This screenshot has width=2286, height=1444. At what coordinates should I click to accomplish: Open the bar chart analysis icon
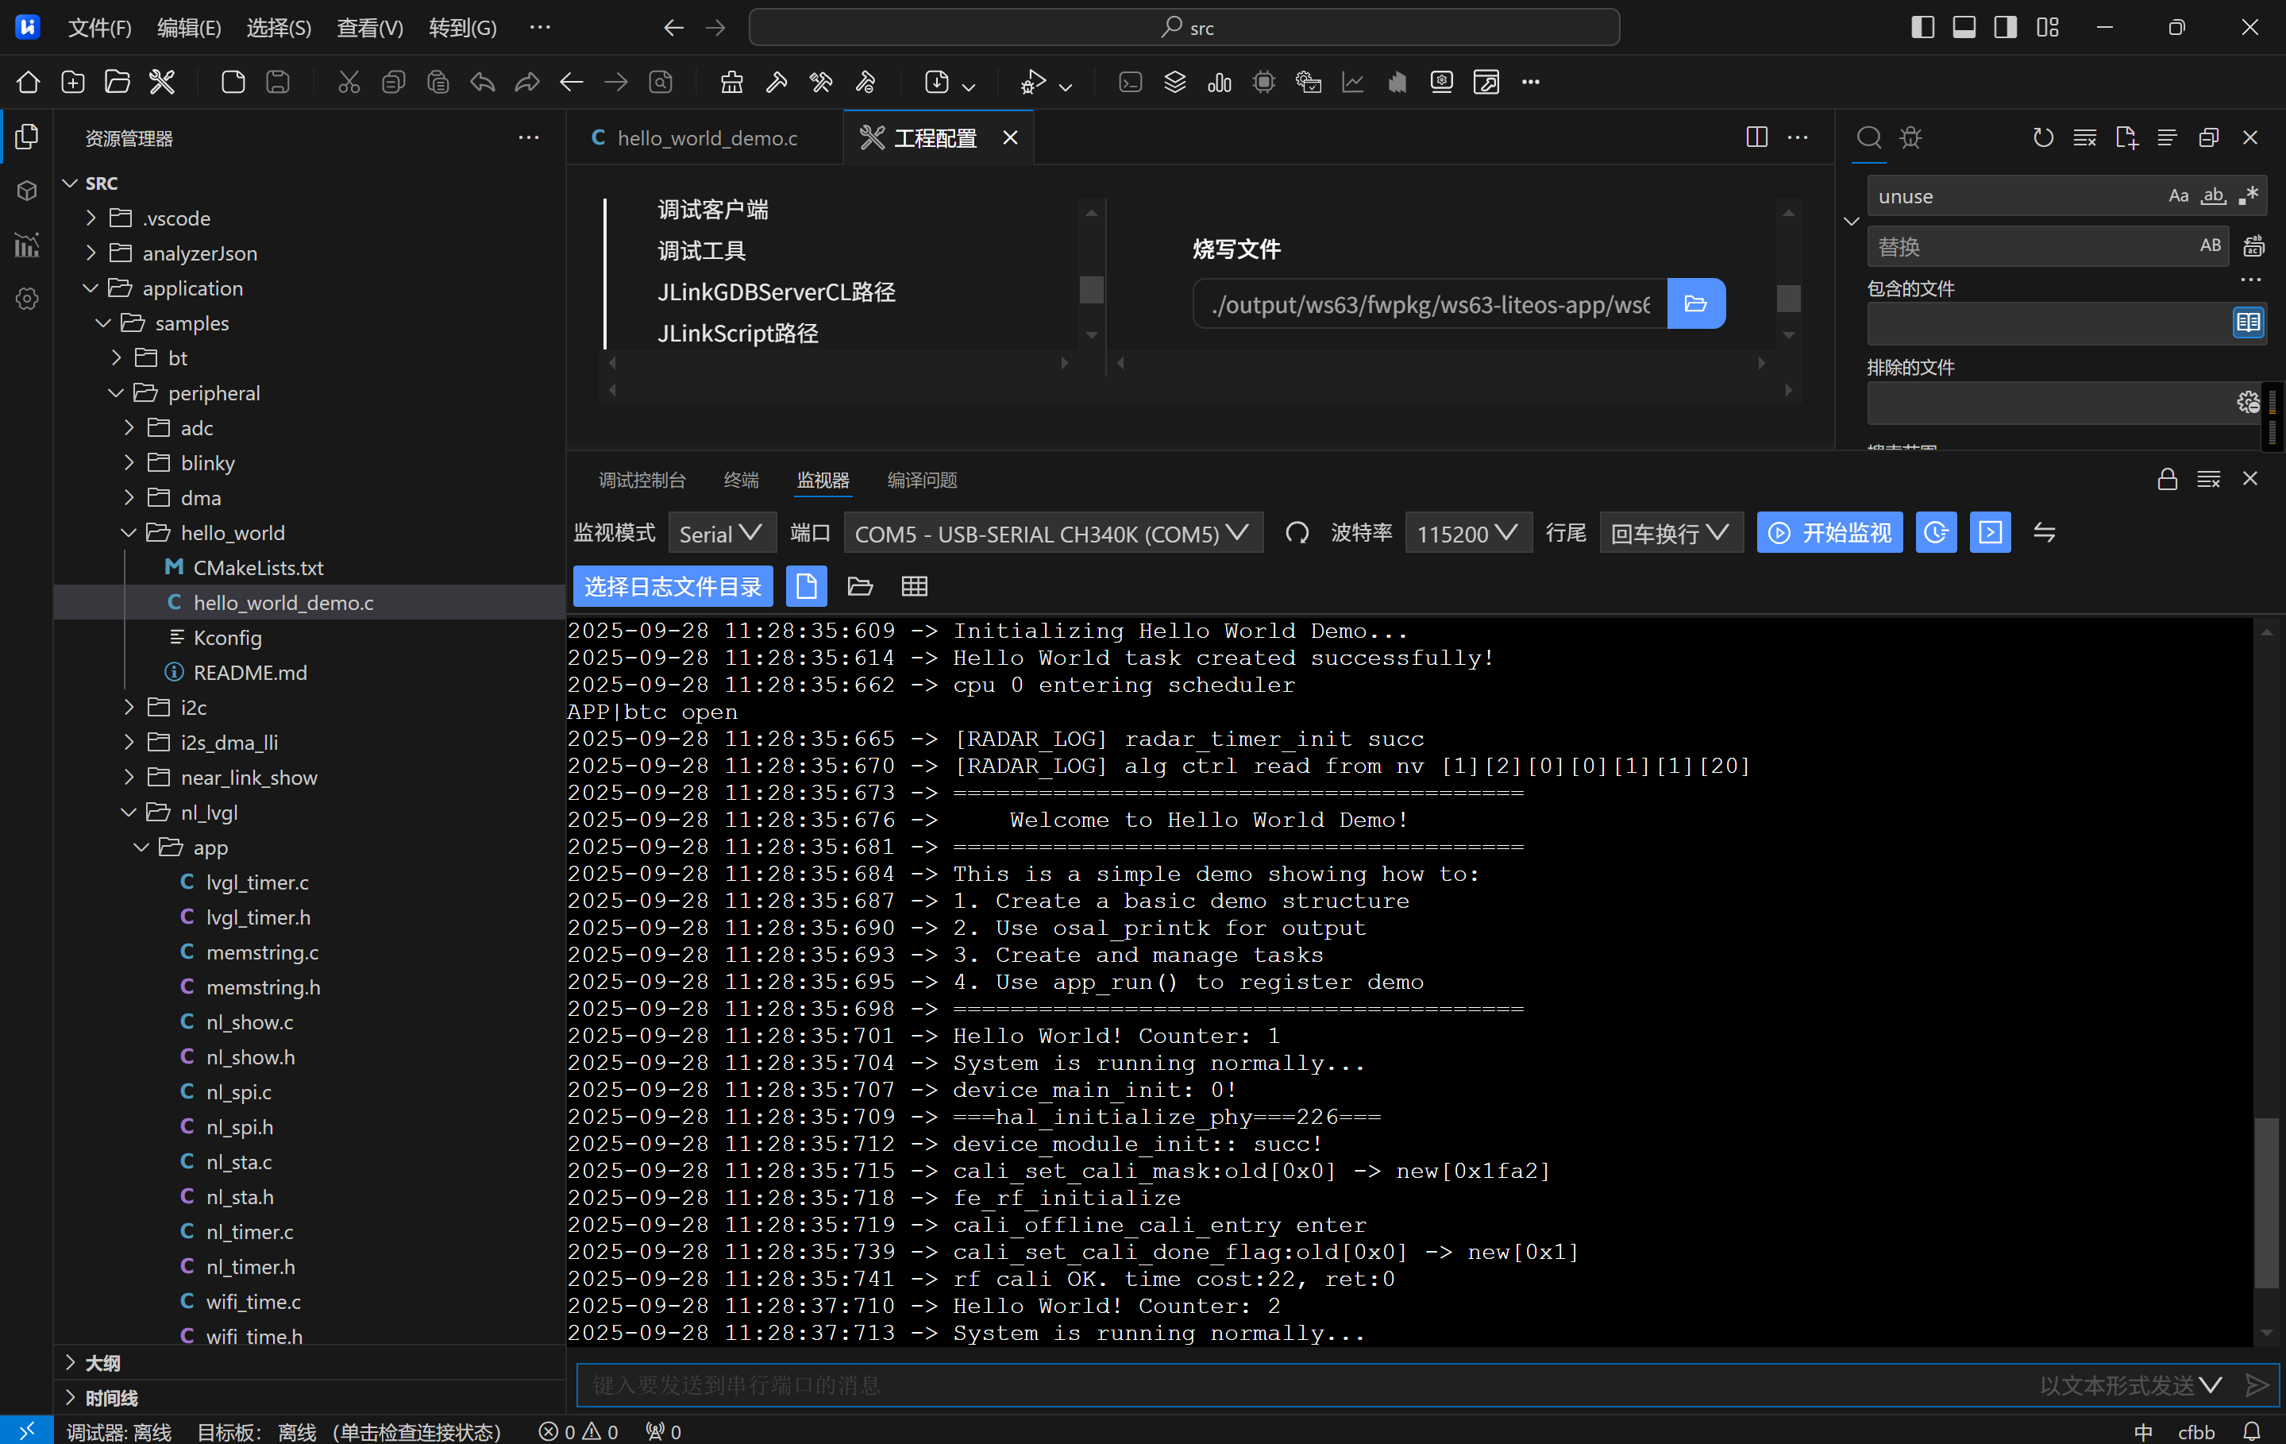(1220, 83)
